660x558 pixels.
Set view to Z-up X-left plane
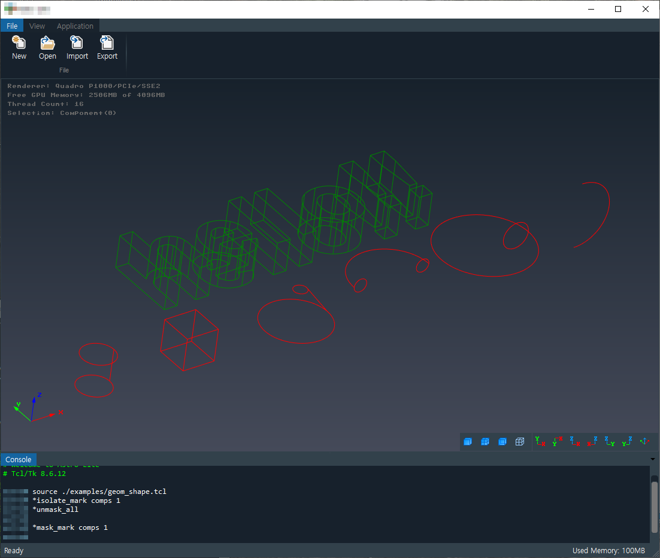click(592, 441)
